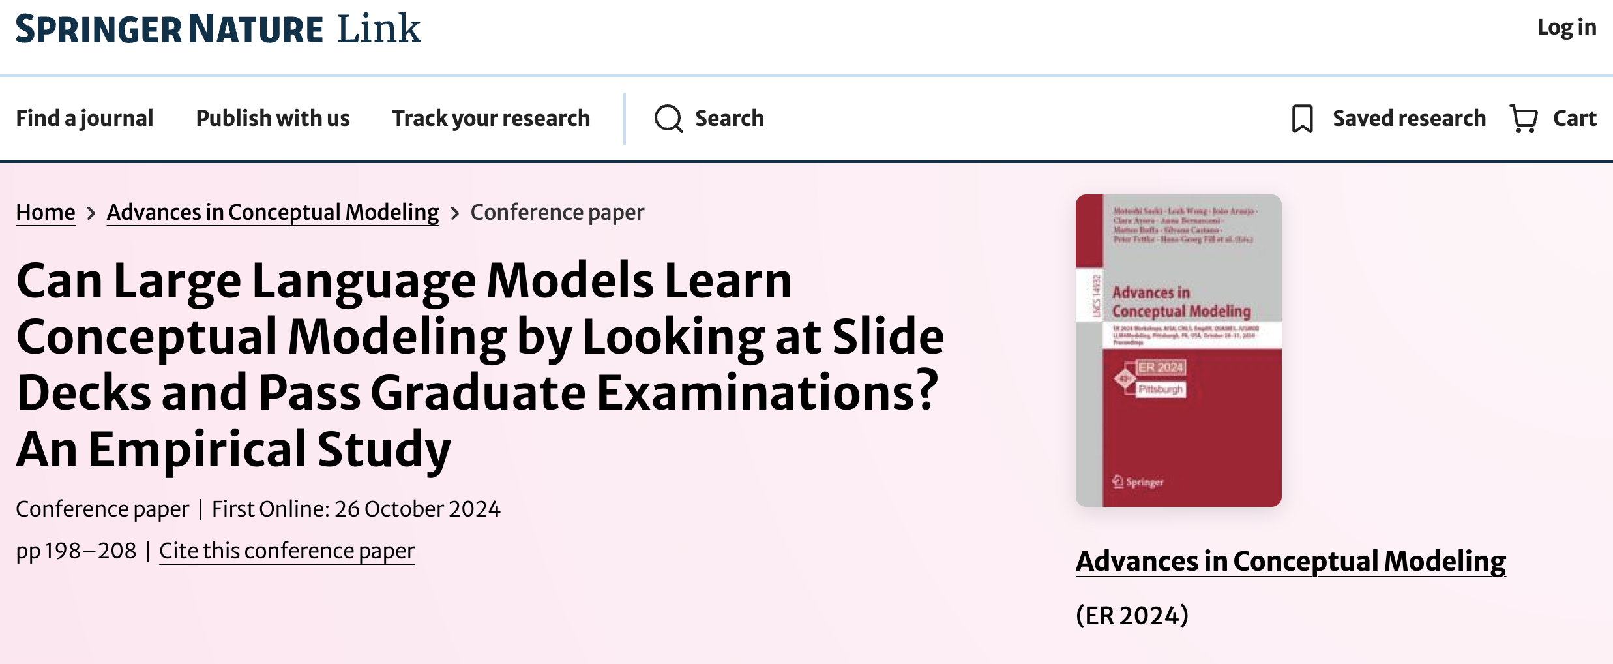The height and width of the screenshot is (664, 1613).
Task: Click Cite this conference paper
Action: tap(287, 550)
